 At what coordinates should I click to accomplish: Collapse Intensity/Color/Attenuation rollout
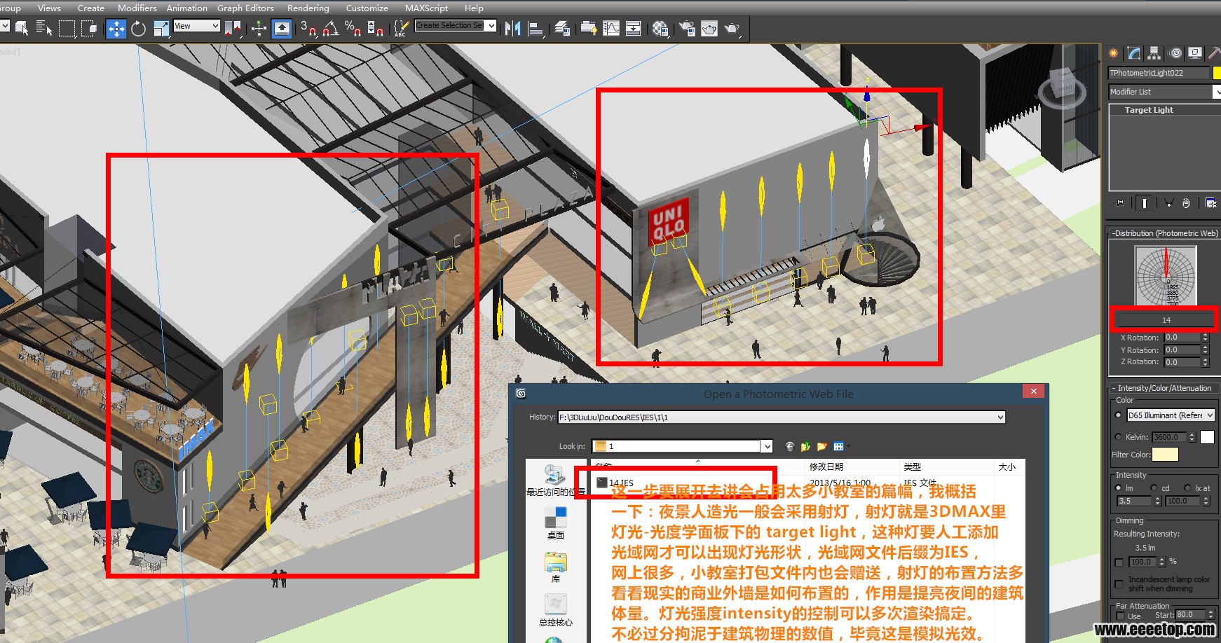[x=1165, y=388]
